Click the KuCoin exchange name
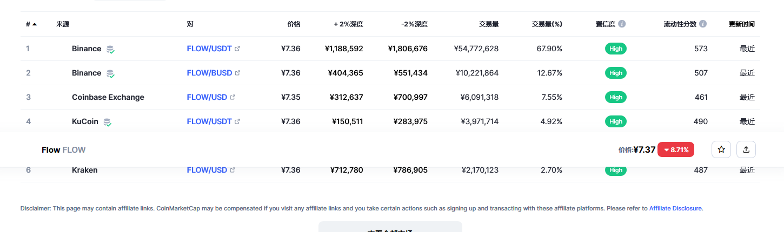Viewport: 784px width, 232px height. tap(85, 121)
